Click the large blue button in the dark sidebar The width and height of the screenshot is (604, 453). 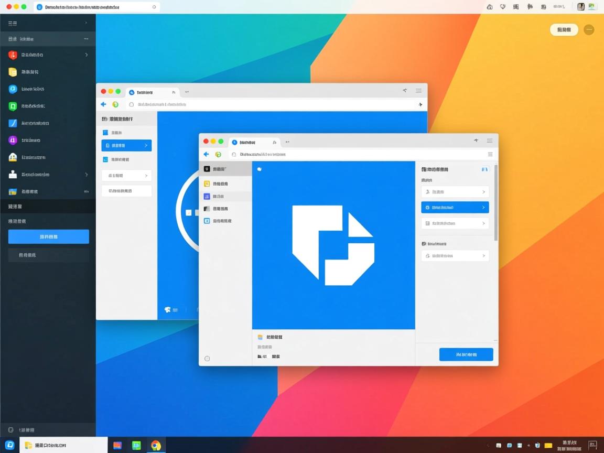tap(48, 237)
